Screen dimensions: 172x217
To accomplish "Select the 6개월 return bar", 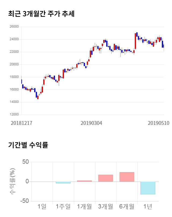I will click(127, 177).
